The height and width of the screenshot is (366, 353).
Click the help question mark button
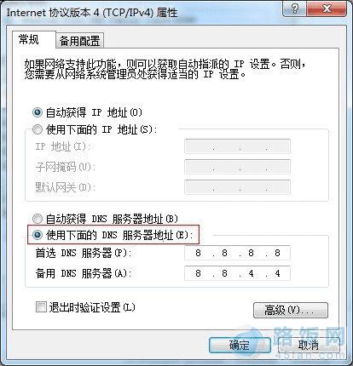[x=295, y=9]
